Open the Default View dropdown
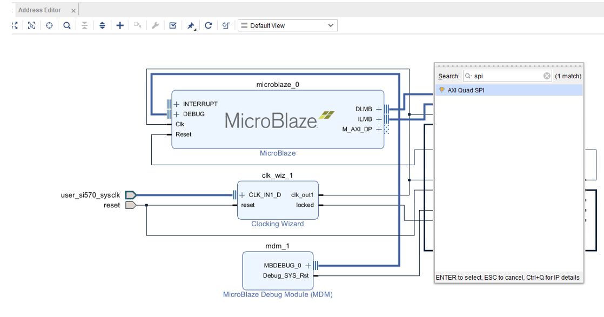 [287, 25]
